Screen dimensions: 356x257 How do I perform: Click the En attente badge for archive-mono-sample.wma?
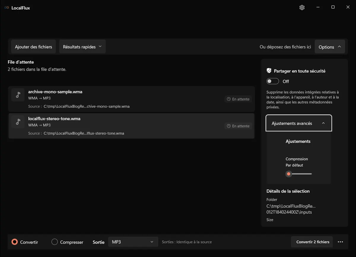(x=238, y=99)
